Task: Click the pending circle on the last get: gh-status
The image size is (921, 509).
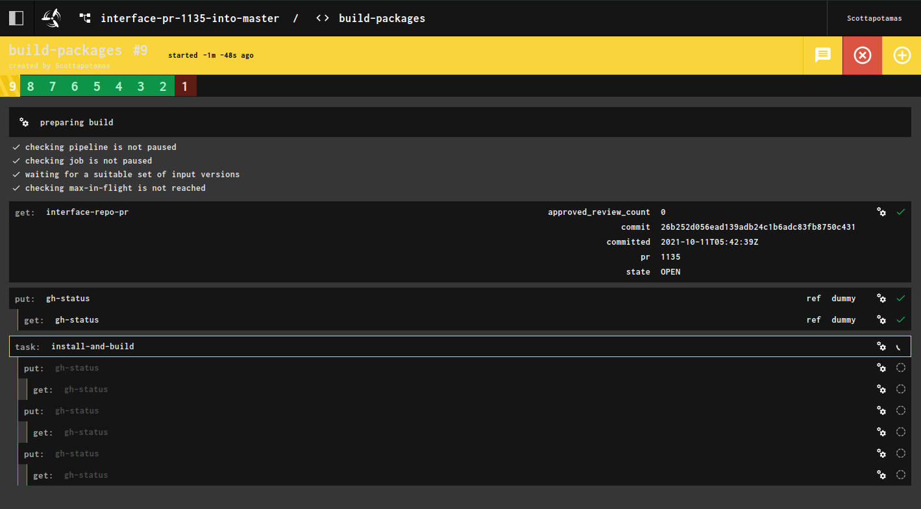Action: (x=900, y=475)
